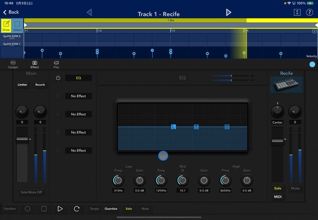Open the help question mark icon
This screenshot has height=220, width=318.
(309, 12)
